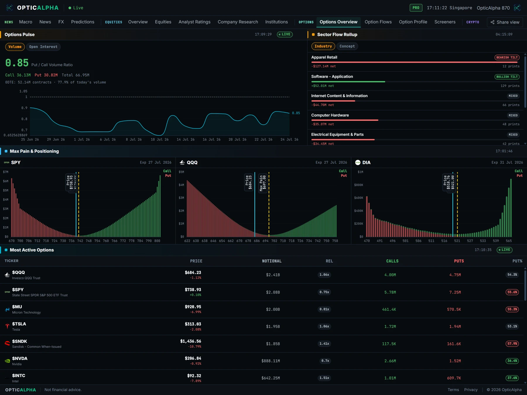Image resolution: width=527 pixels, height=395 pixels.
Task: Sort by the NOTIONAL column header
Action: click(272, 261)
